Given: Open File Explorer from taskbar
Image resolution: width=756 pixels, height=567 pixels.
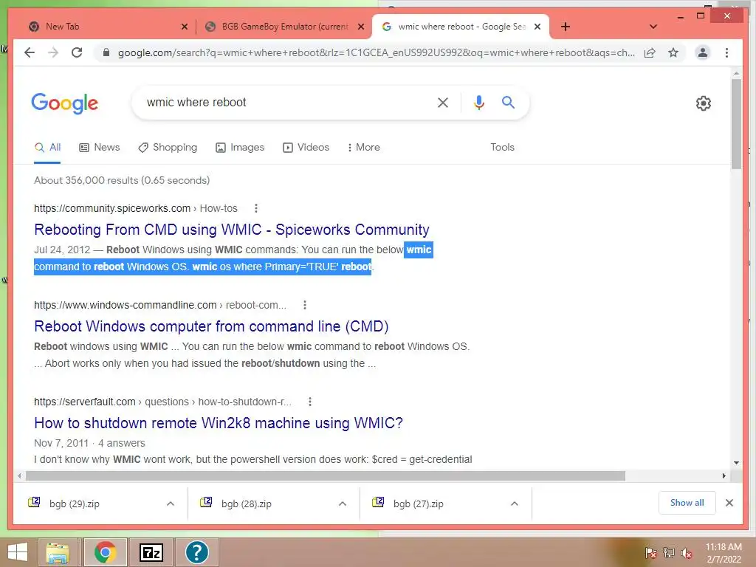Looking at the screenshot, I should tap(58, 552).
